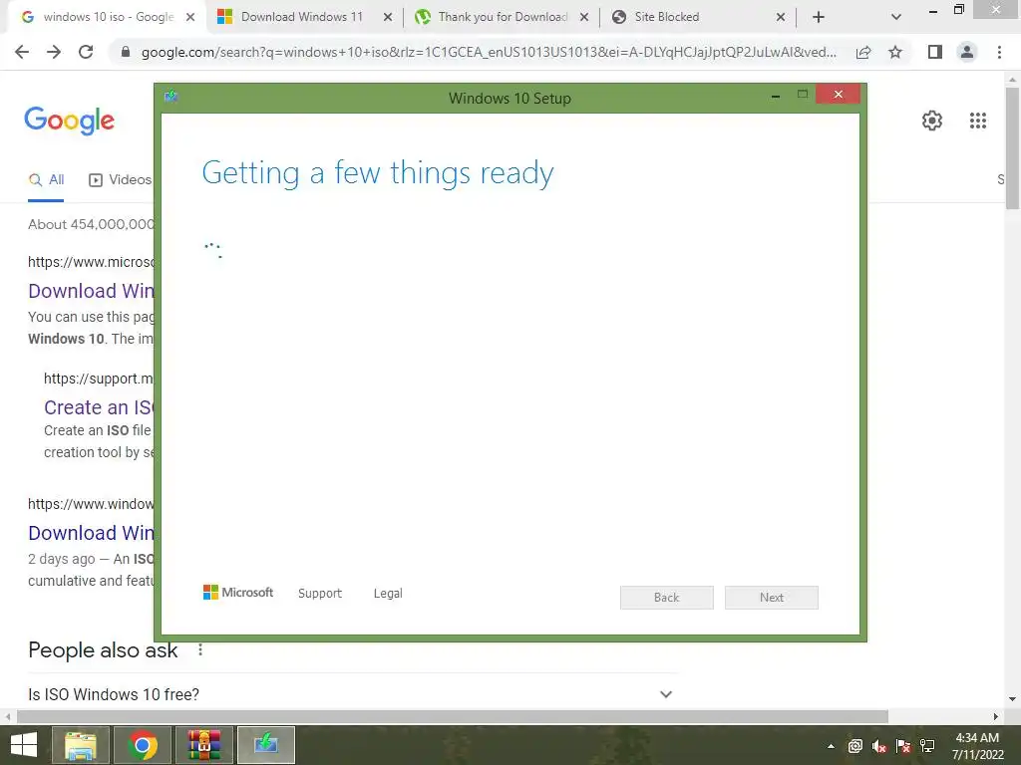Viewport: 1021px width, 765px height.
Task: Open 'Create an IS' support result
Action: tap(99, 407)
